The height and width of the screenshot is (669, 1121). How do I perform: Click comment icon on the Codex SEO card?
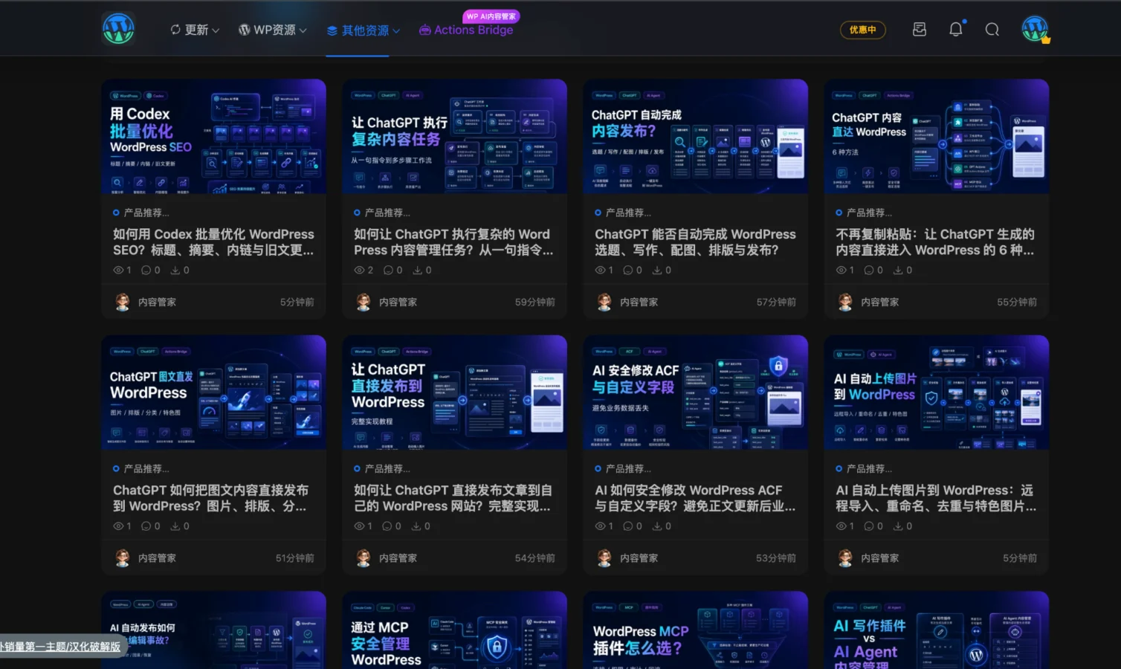tap(146, 271)
